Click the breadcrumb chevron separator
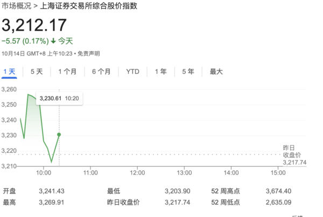The width and height of the screenshot is (323, 217). coord(36,7)
